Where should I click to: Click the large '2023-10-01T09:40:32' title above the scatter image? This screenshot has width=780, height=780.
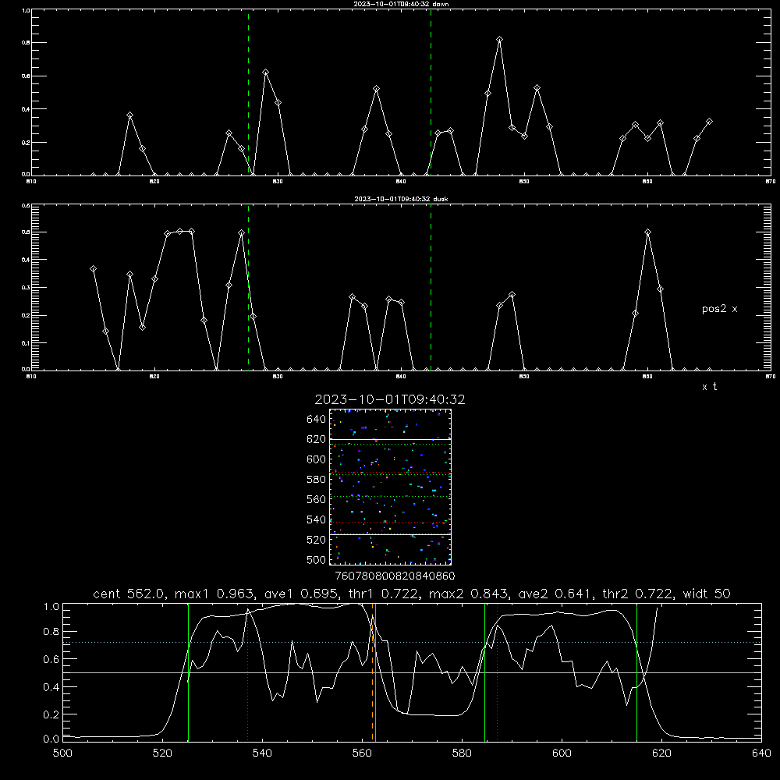390,399
